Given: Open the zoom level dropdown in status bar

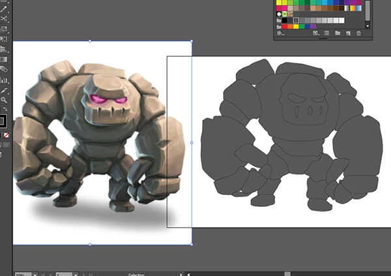Looking at the screenshot, I should (35, 274).
